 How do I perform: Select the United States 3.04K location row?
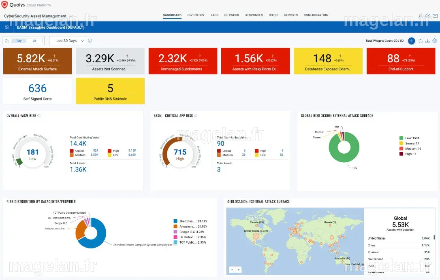(398, 238)
